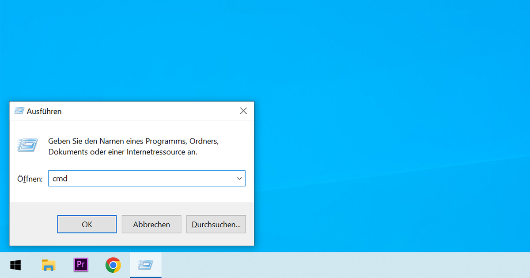
Task: Expand the Öffnen history dropdown arrow
Action: (x=239, y=179)
